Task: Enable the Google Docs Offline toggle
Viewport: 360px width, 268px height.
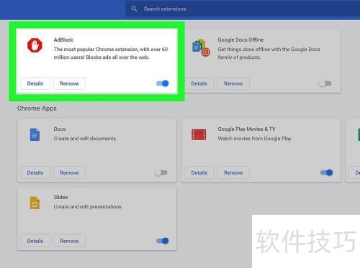Action: 325,83
